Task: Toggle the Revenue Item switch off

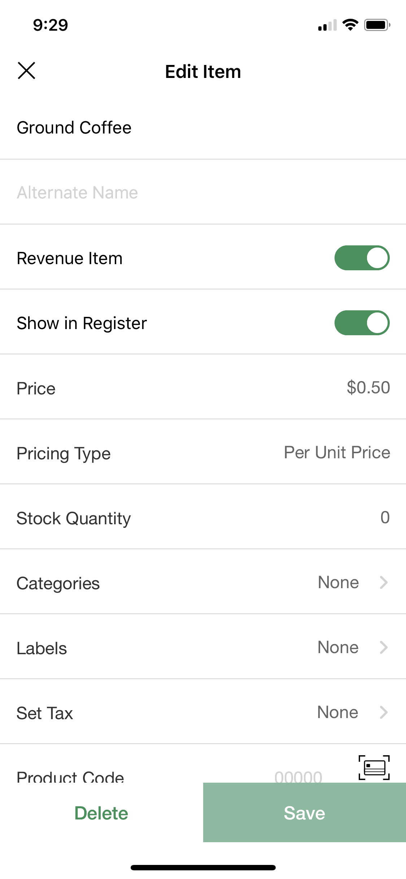Action: click(362, 258)
